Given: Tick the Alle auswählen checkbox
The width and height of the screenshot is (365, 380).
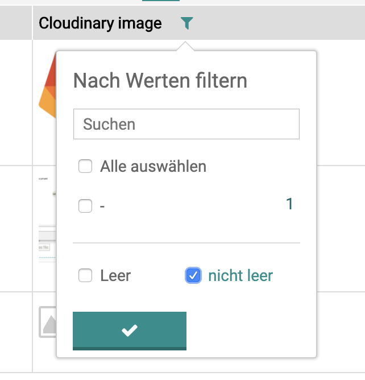Looking at the screenshot, I should tap(85, 166).
